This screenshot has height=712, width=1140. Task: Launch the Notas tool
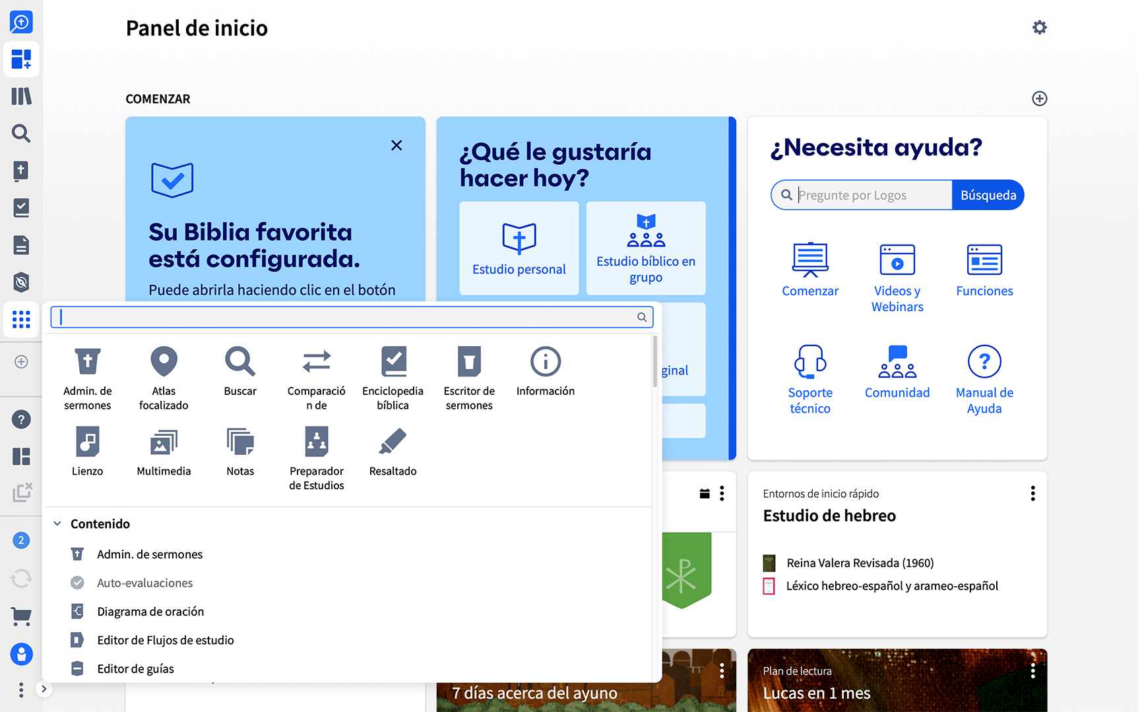[240, 451]
